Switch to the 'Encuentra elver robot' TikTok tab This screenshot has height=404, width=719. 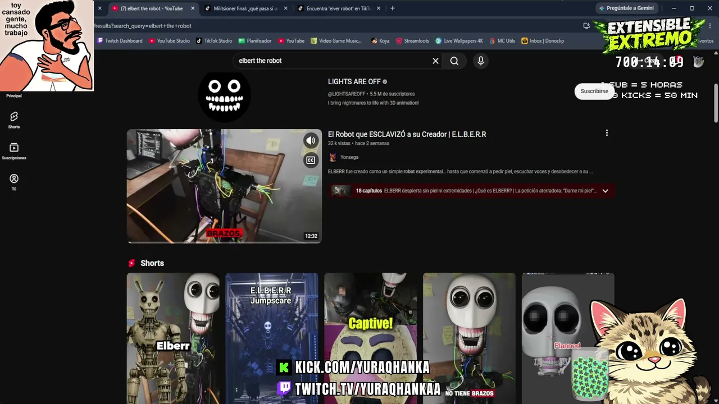pos(338,8)
